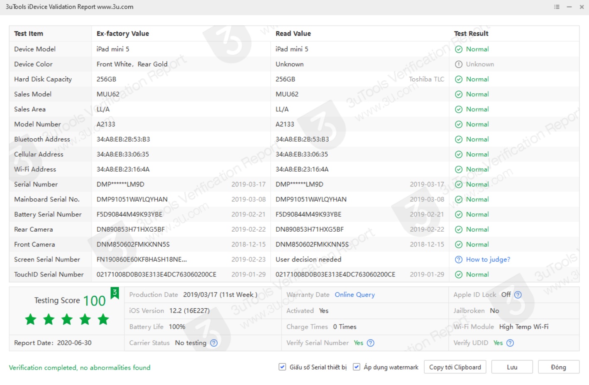
Task: Minimize the validation report window
Action: [x=569, y=7]
